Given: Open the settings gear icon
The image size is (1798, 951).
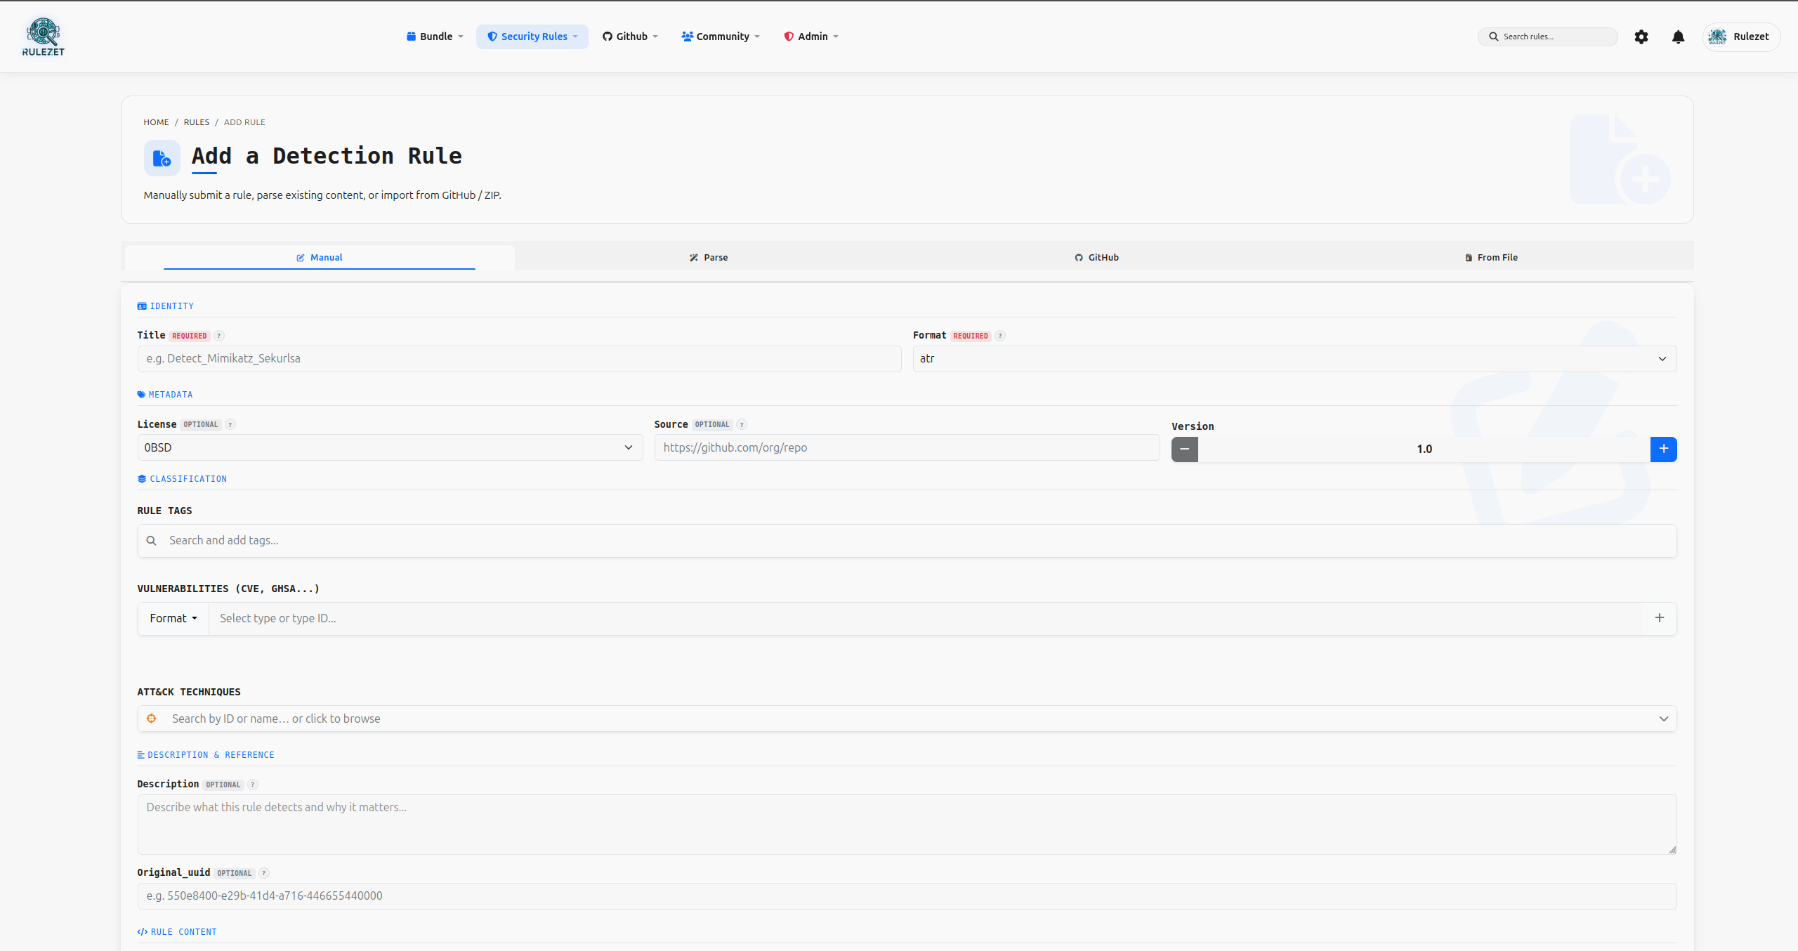Looking at the screenshot, I should pyautogui.click(x=1641, y=37).
